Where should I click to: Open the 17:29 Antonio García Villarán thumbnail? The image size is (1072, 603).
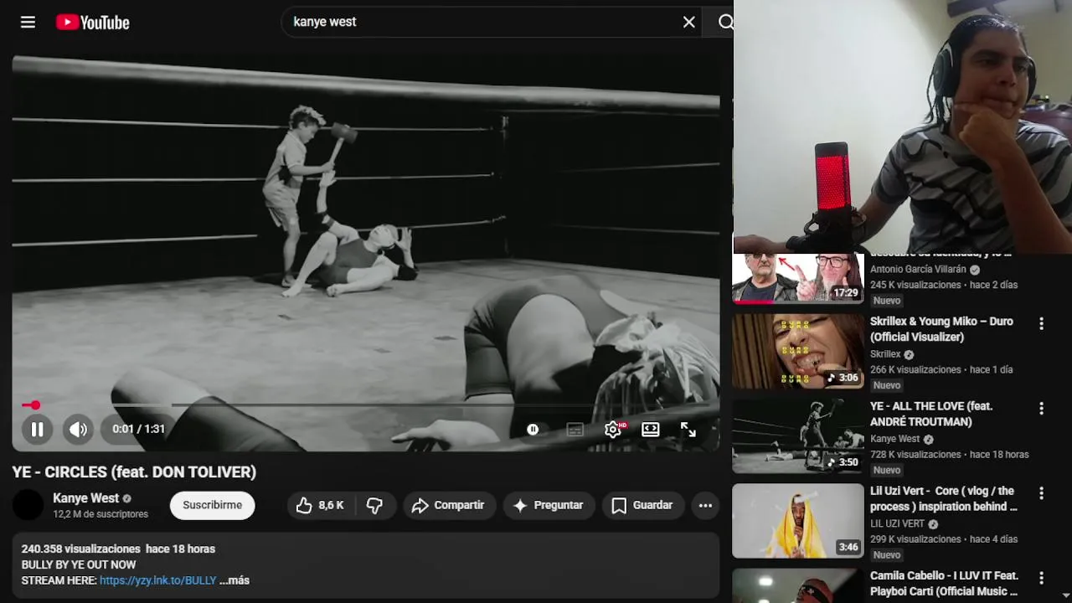[x=797, y=277]
